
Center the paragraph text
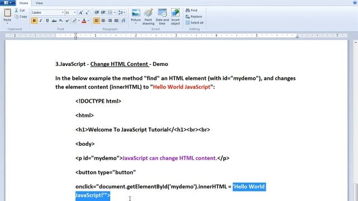(103, 21)
